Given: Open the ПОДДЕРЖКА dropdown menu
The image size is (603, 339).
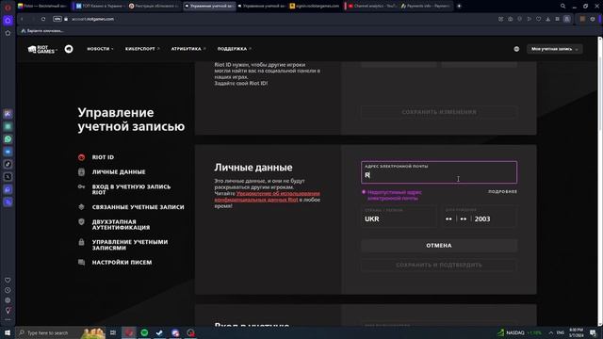Looking at the screenshot, I should click(235, 49).
